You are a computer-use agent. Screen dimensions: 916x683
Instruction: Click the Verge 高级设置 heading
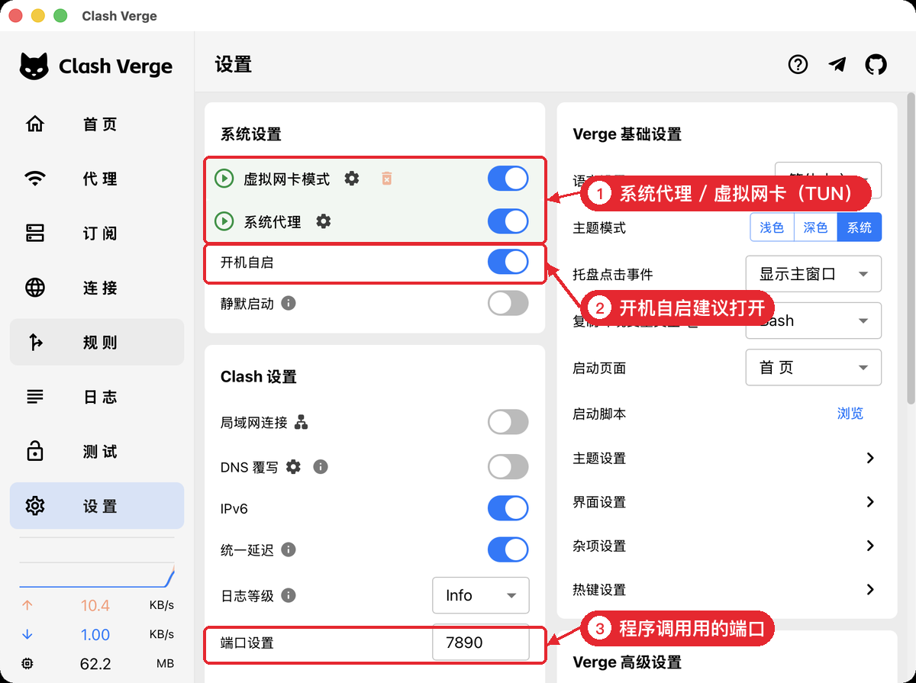[x=627, y=662]
